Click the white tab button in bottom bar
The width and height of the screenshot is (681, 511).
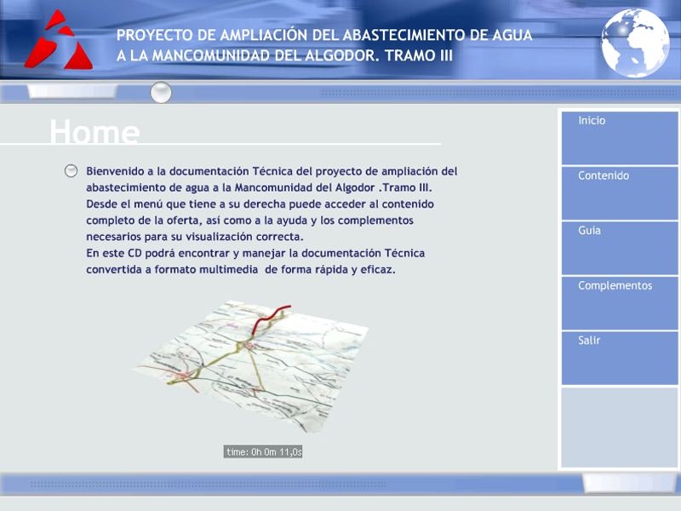pos(629,483)
